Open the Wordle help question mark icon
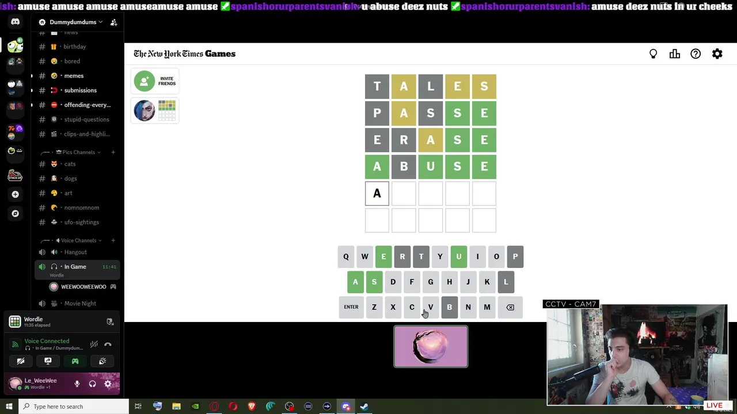Image resolution: width=737 pixels, height=414 pixels. (696, 54)
